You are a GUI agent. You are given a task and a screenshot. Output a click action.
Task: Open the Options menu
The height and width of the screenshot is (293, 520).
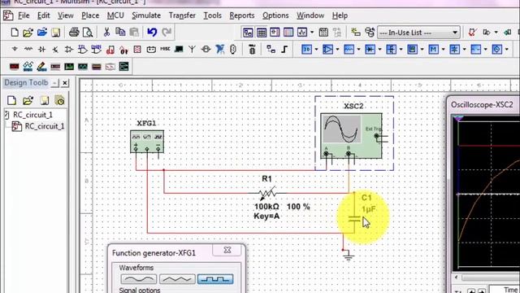[275, 15]
